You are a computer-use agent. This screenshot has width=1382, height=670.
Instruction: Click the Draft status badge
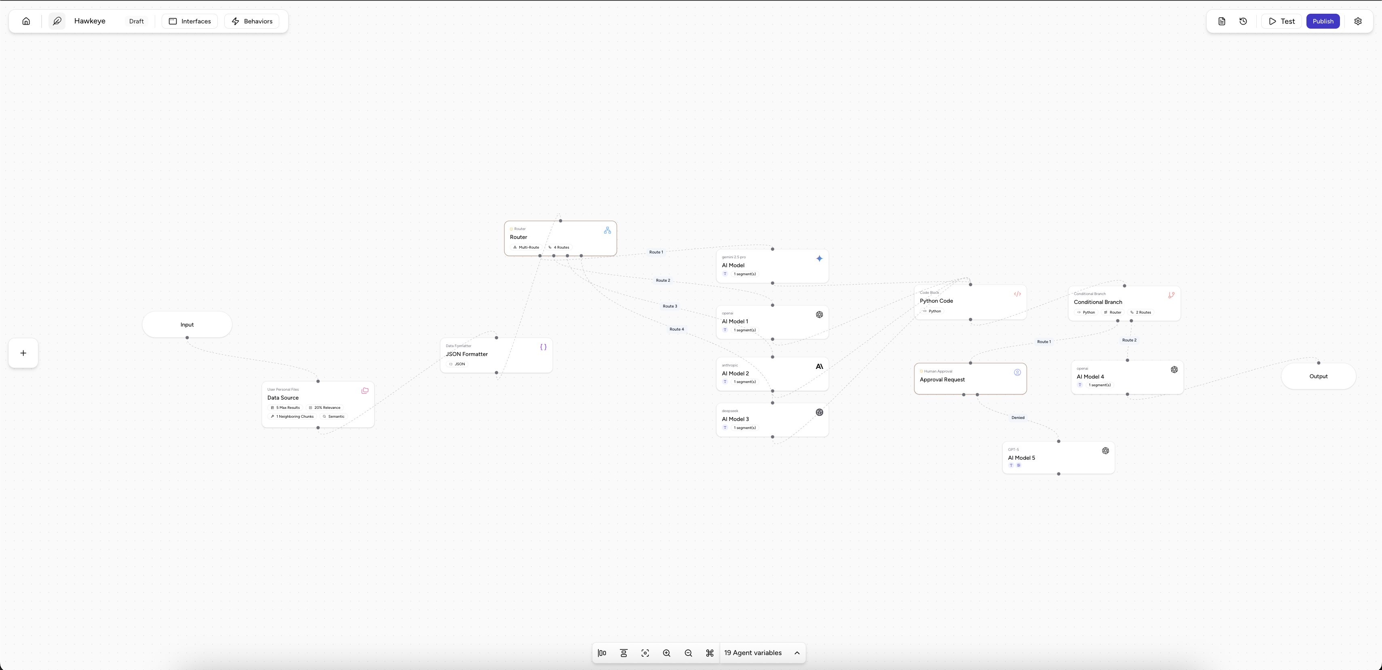point(136,21)
